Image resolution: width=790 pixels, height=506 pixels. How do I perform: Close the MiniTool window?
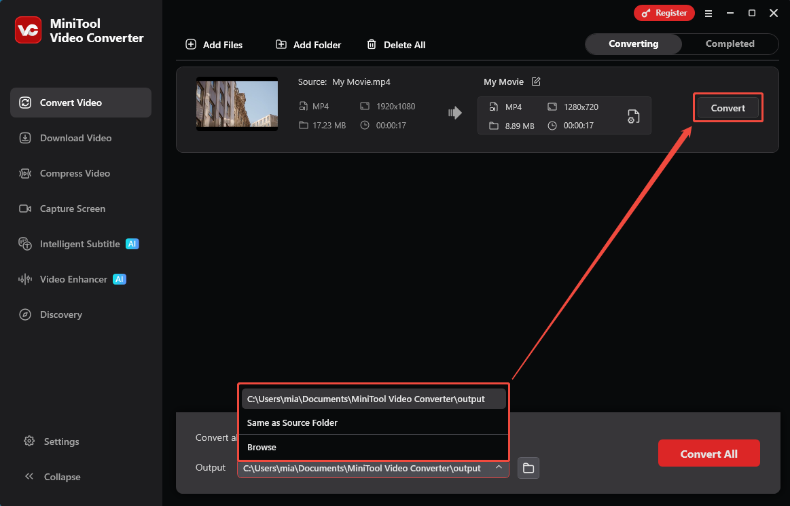tap(774, 13)
